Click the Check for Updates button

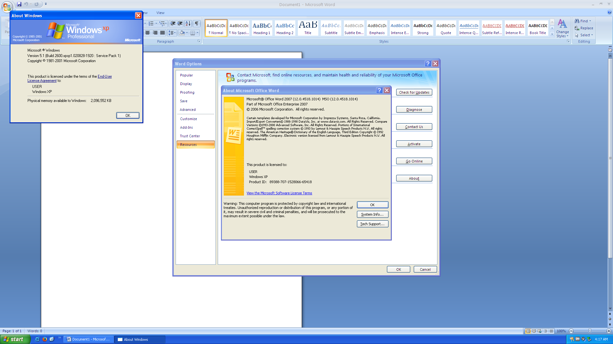pos(414,92)
